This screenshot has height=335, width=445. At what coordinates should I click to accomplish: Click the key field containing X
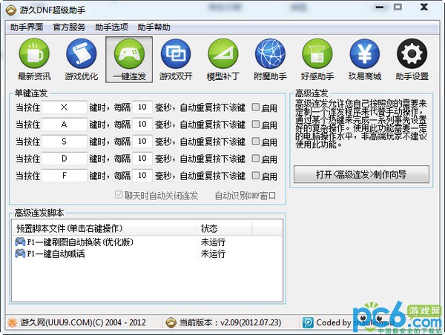point(64,107)
